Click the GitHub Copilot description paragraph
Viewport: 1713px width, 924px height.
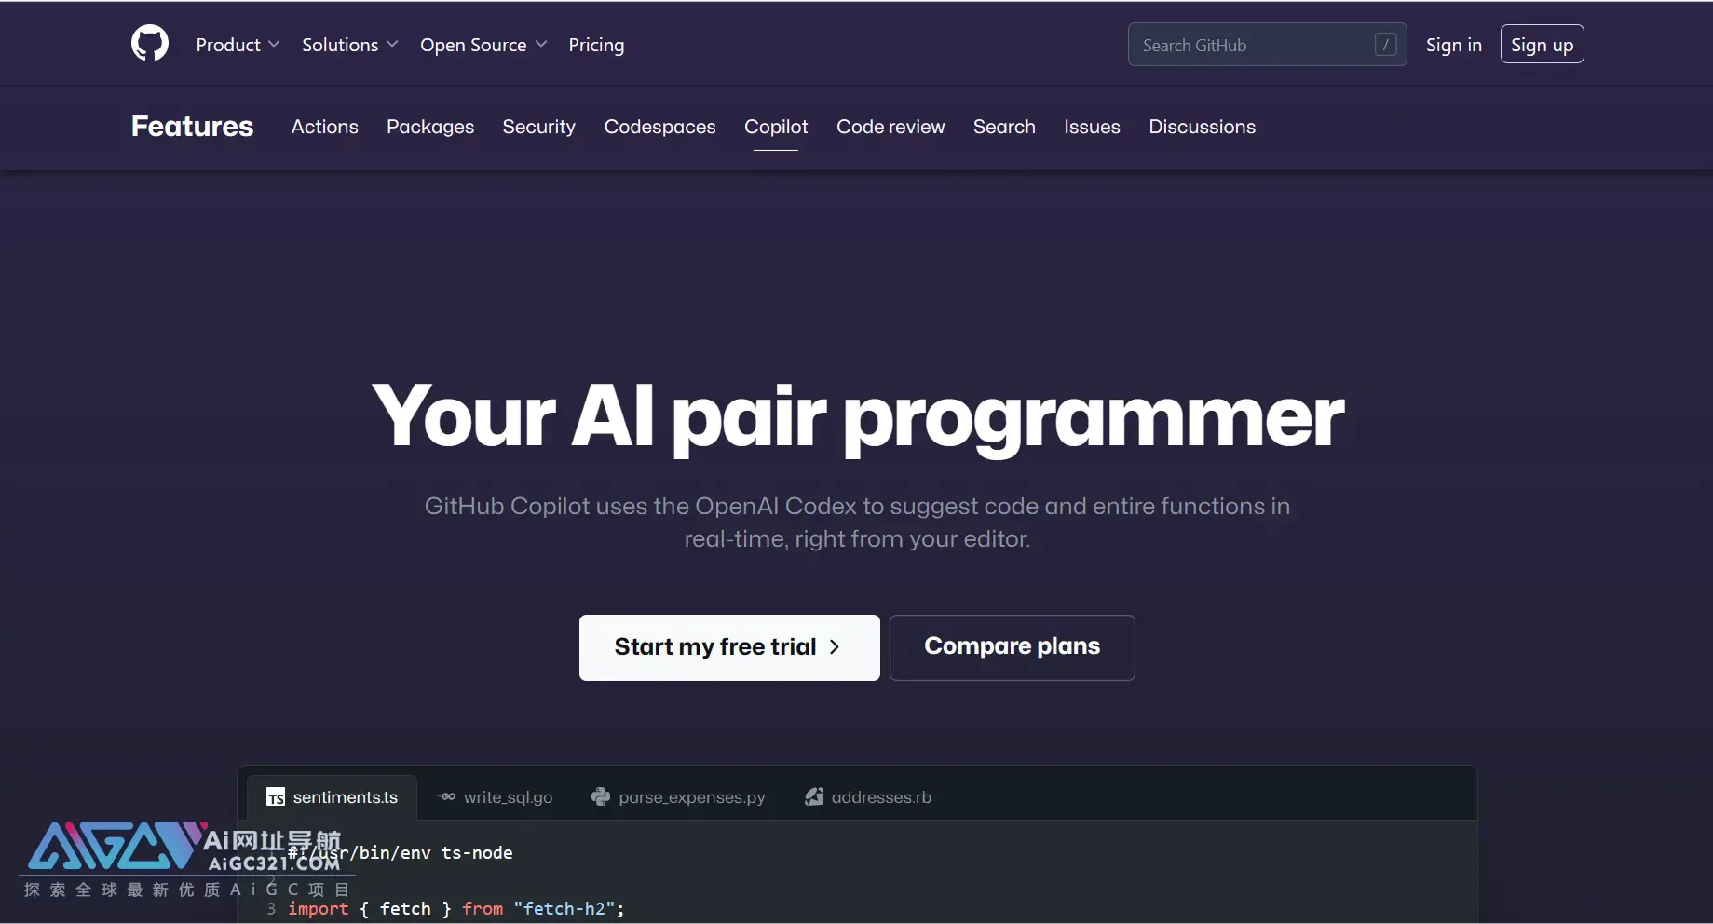[x=857, y=523]
